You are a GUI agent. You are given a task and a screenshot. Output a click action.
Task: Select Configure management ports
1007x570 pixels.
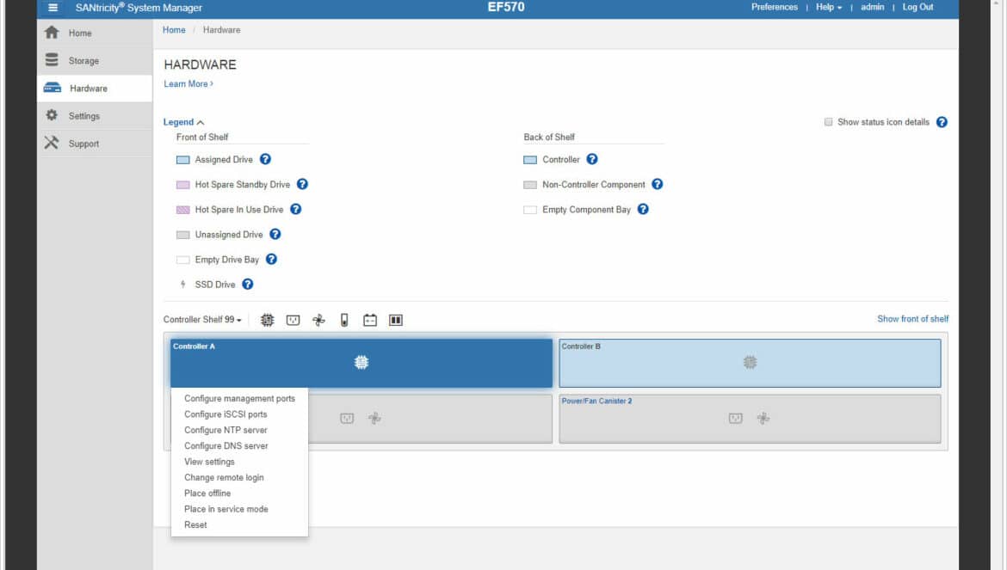click(x=239, y=398)
